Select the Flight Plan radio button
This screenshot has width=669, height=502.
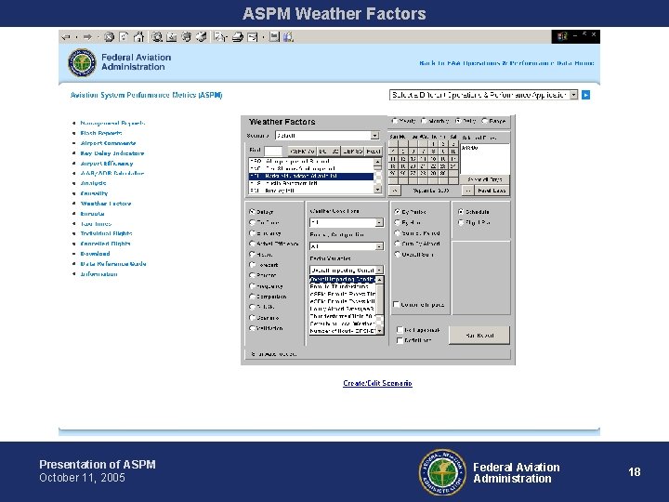[x=461, y=222]
